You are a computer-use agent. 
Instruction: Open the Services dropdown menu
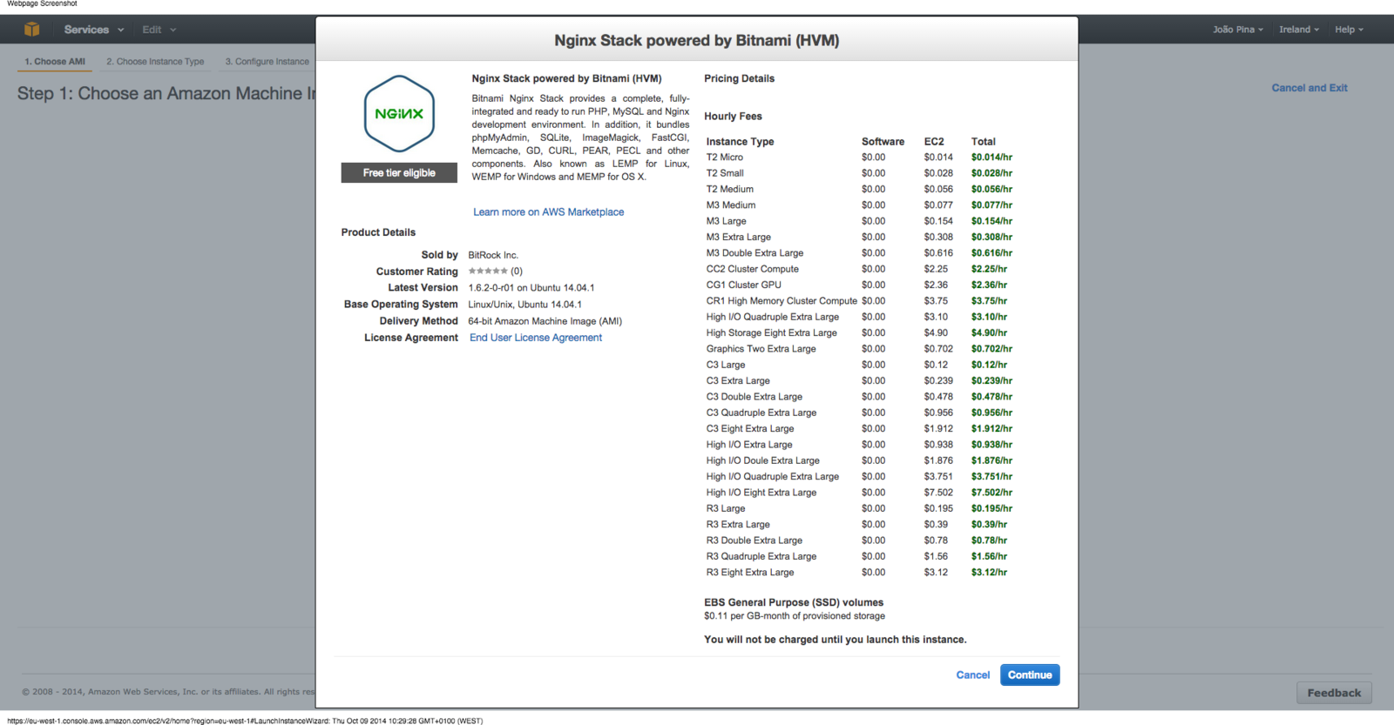click(x=93, y=30)
